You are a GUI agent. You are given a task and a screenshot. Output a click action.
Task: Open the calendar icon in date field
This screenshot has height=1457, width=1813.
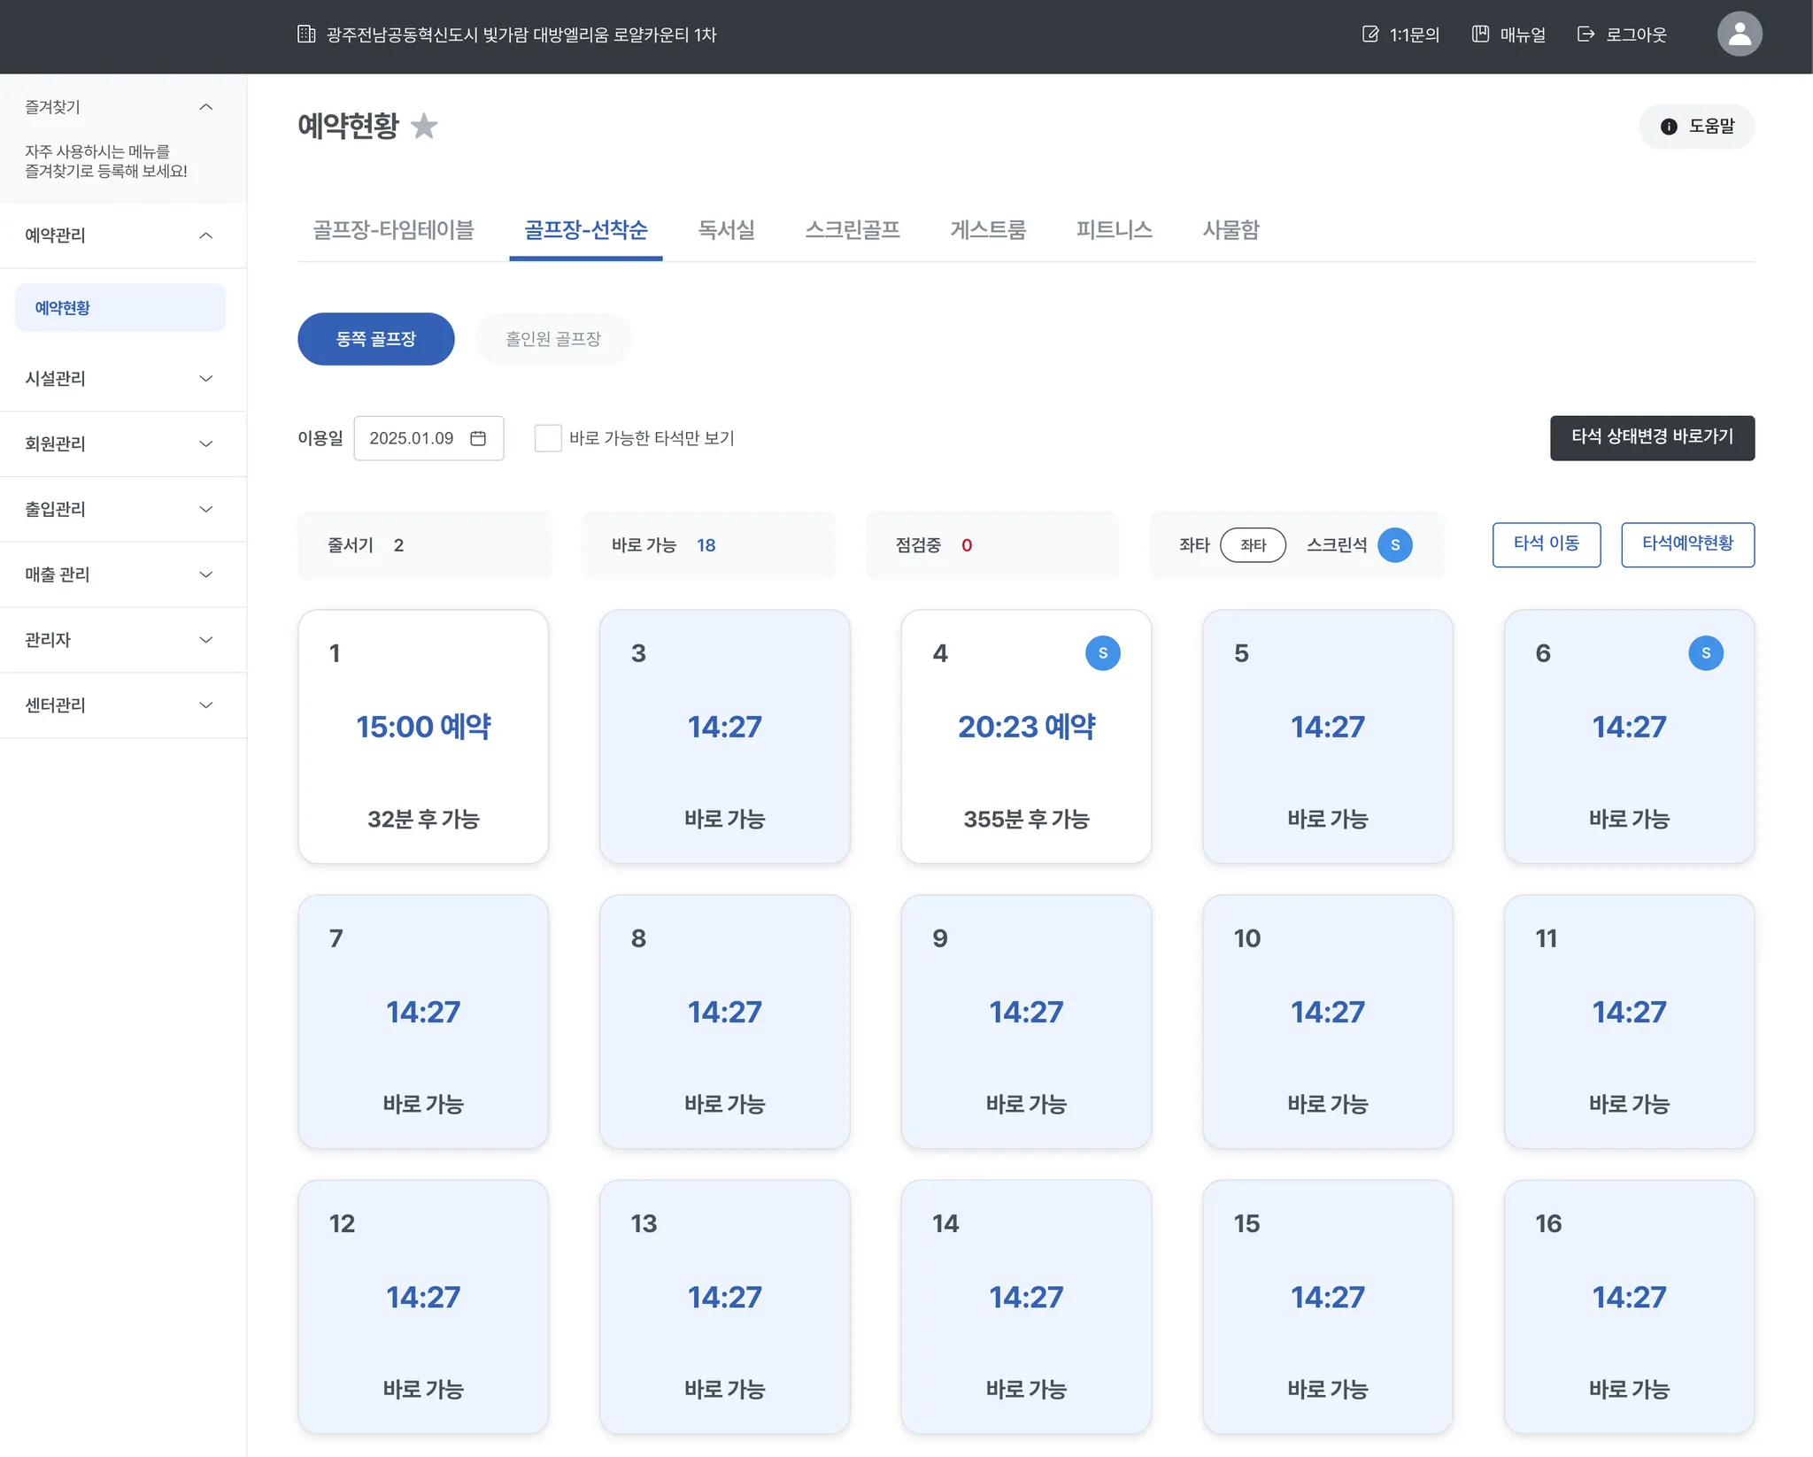point(478,438)
